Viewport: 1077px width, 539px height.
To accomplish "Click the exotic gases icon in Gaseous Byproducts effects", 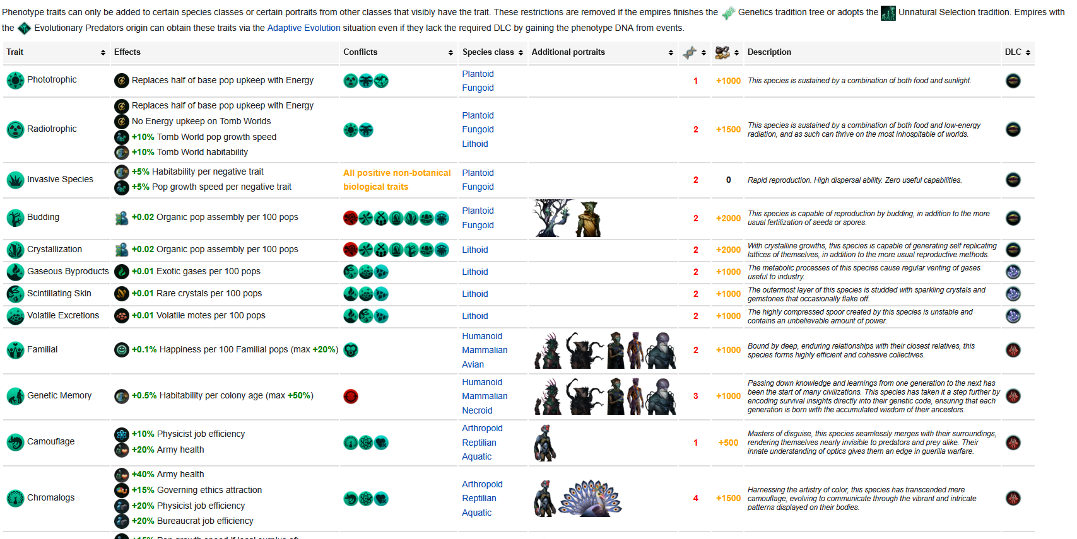I will coord(121,272).
